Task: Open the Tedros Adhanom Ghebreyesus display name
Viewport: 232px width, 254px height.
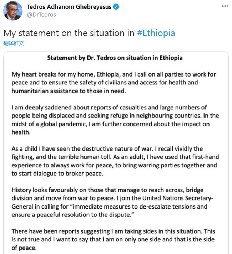Action: [69, 7]
